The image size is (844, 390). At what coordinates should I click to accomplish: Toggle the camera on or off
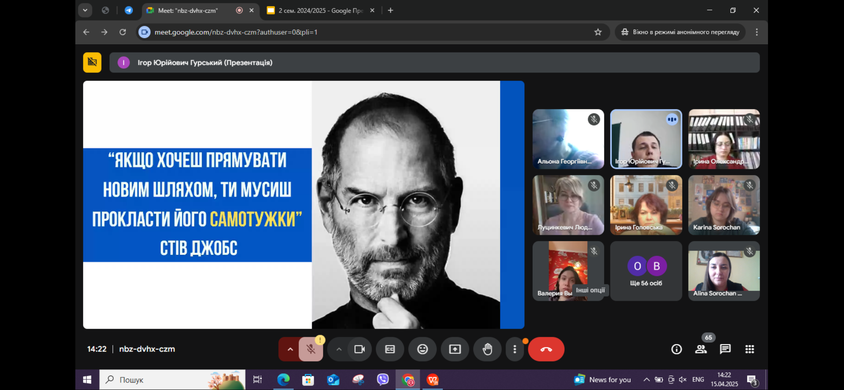point(359,349)
